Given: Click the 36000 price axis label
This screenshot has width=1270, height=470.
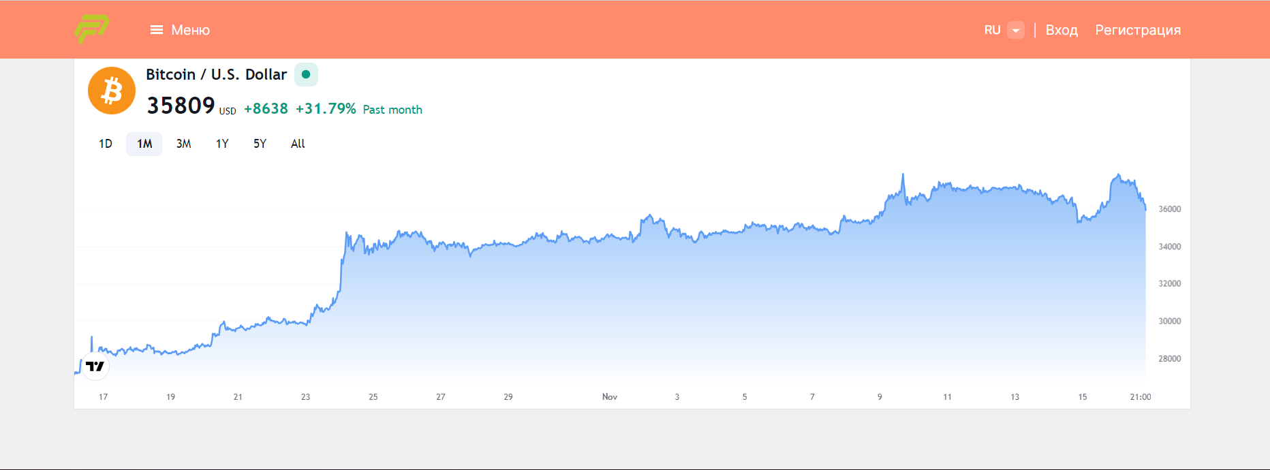Looking at the screenshot, I should click(1169, 209).
